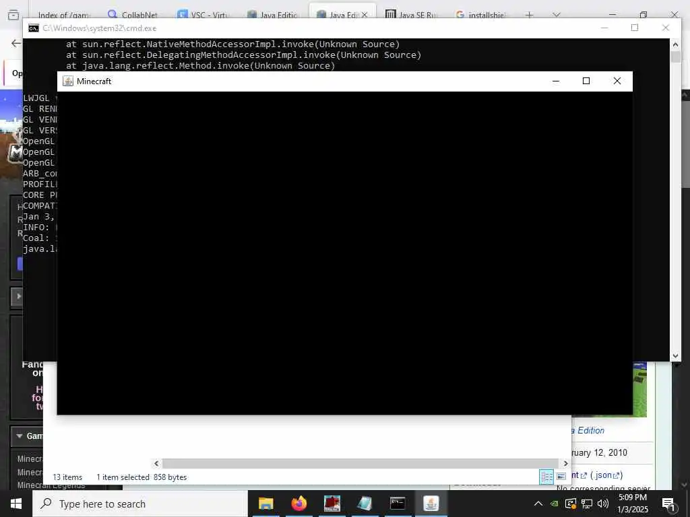Maximize the Minecraft window
This screenshot has width=690, height=517.
(586, 81)
